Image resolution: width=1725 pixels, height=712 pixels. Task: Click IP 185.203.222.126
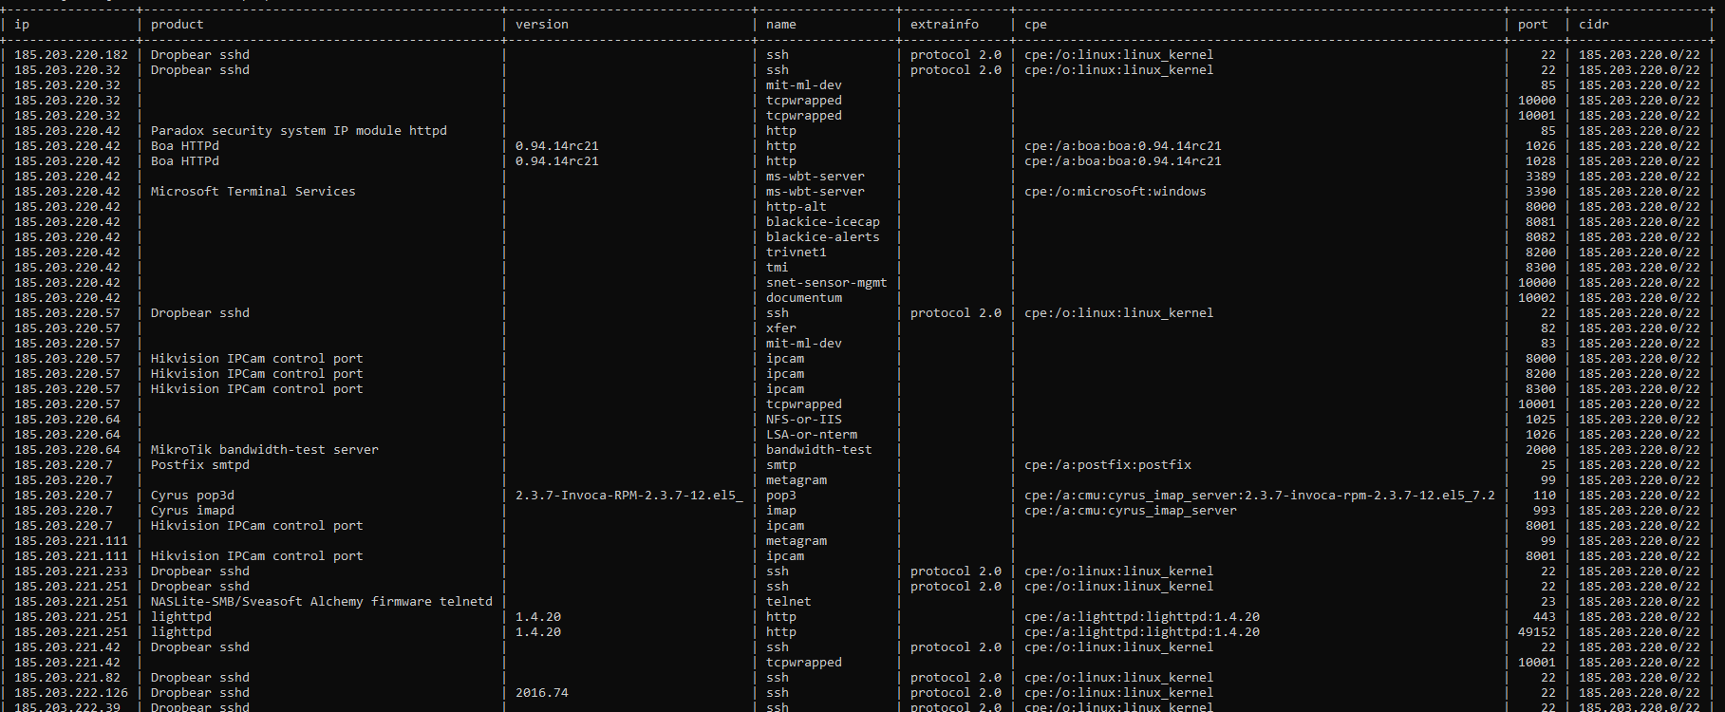(71, 693)
